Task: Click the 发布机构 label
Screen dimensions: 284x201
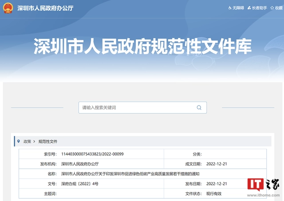Action: (48, 164)
